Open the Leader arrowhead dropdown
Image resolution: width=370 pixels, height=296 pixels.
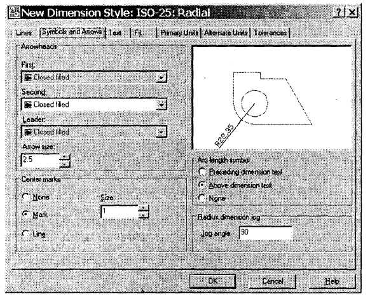tap(161, 132)
